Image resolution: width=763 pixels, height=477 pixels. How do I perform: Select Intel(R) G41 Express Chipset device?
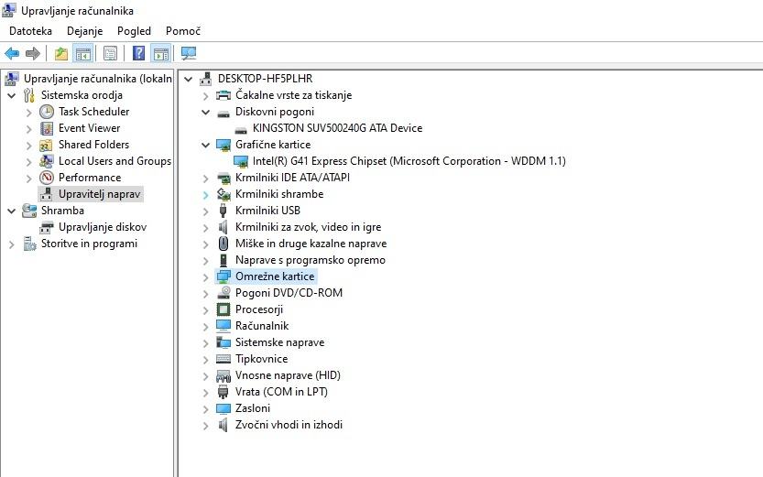[409, 161]
